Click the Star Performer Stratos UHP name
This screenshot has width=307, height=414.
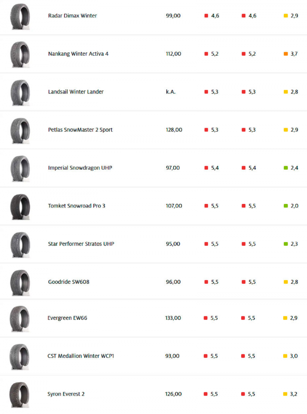coord(81,244)
